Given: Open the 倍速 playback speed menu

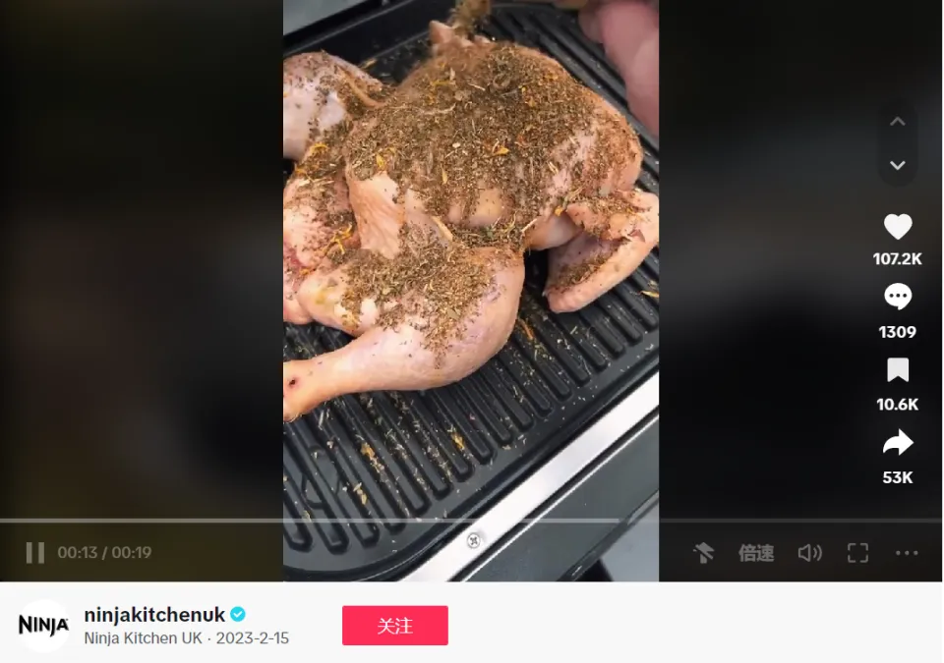Looking at the screenshot, I should [x=756, y=552].
